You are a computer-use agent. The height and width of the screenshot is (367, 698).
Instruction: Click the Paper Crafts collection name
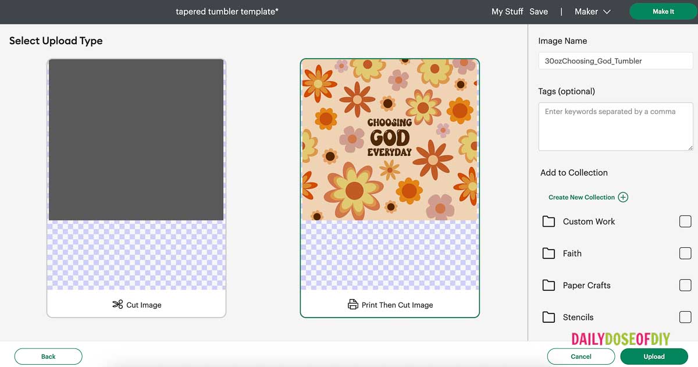pyautogui.click(x=587, y=286)
